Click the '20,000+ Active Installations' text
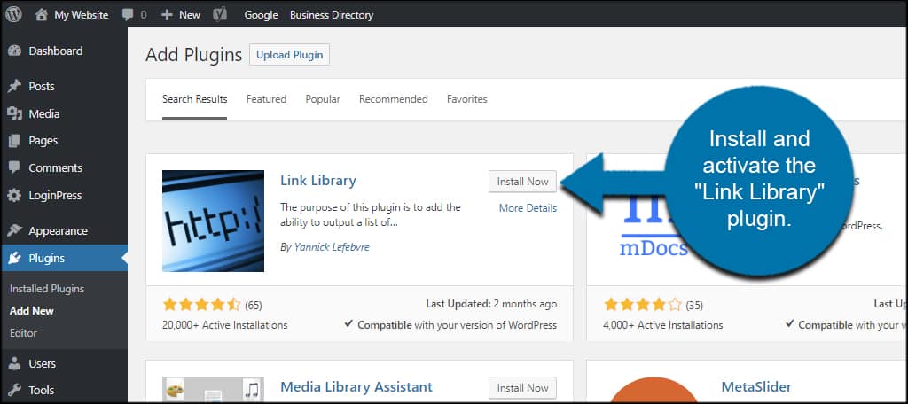The image size is (908, 404). tap(225, 325)
